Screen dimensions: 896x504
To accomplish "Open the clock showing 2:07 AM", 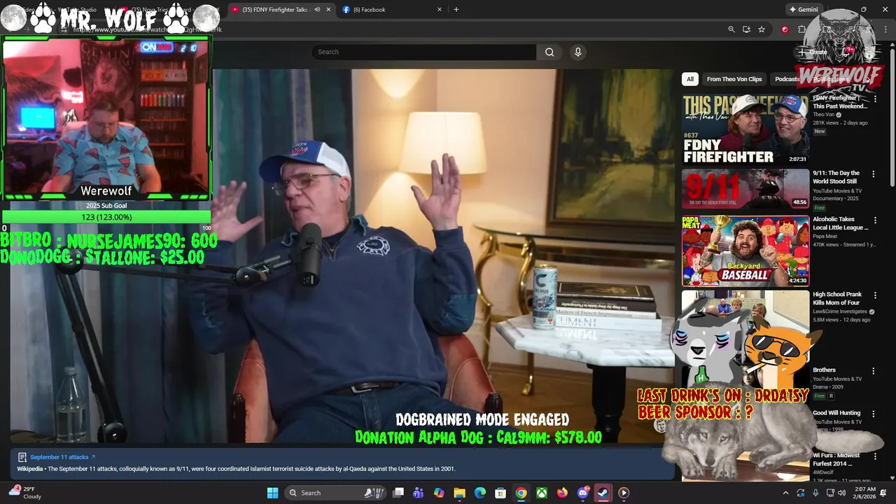I will click(x=865, y=493).
